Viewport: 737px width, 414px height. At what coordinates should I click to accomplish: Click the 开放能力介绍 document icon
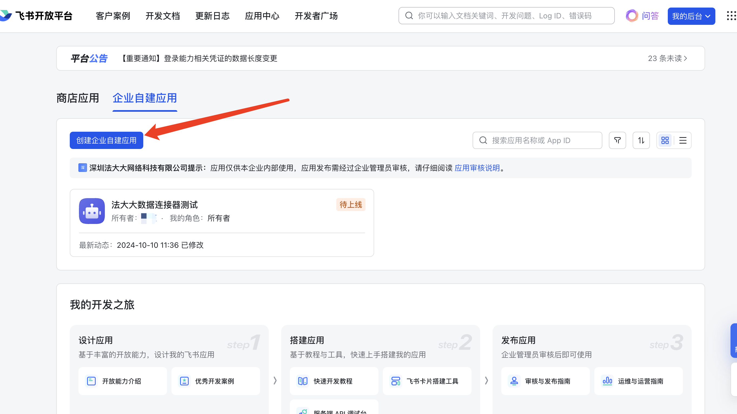point(91,381)
